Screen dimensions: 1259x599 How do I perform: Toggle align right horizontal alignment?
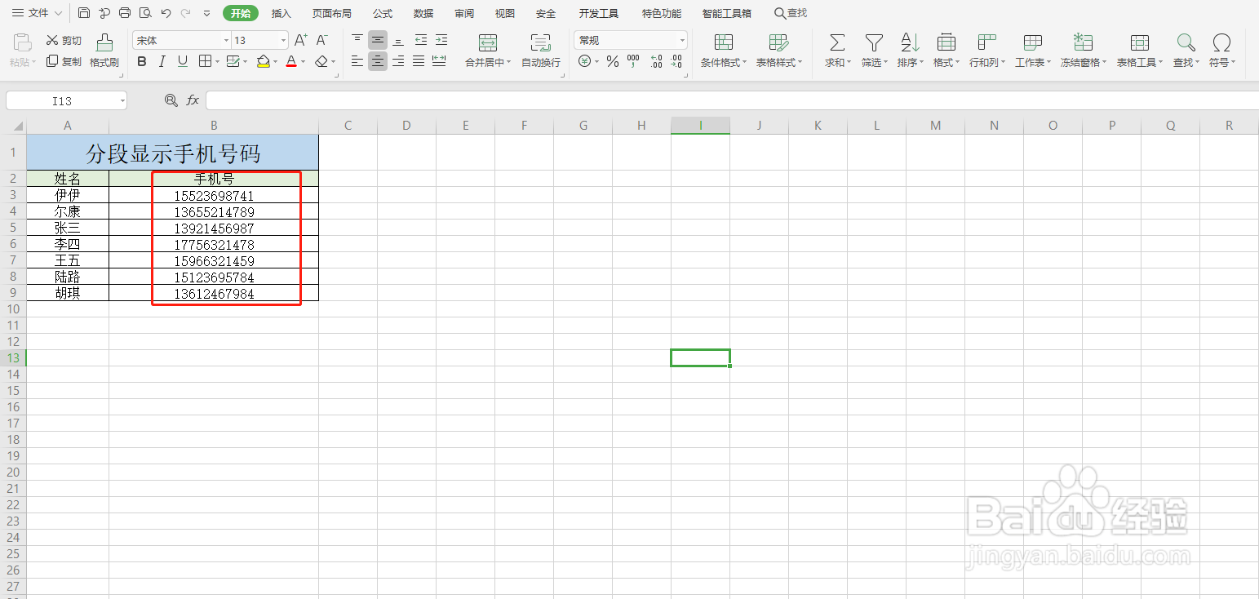(x=397, y=61)
